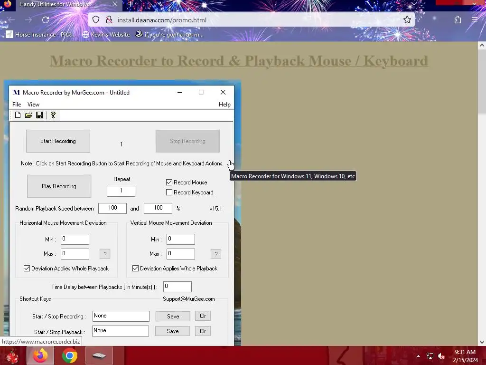Launch Chrome from the taskbar

(x=69, y=355)
